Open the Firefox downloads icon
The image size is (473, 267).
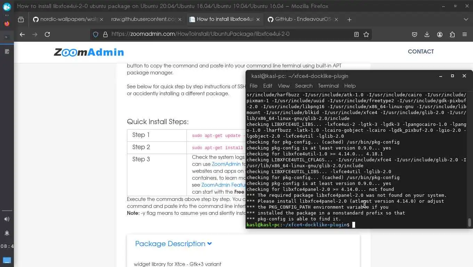(x=427, y=34)
